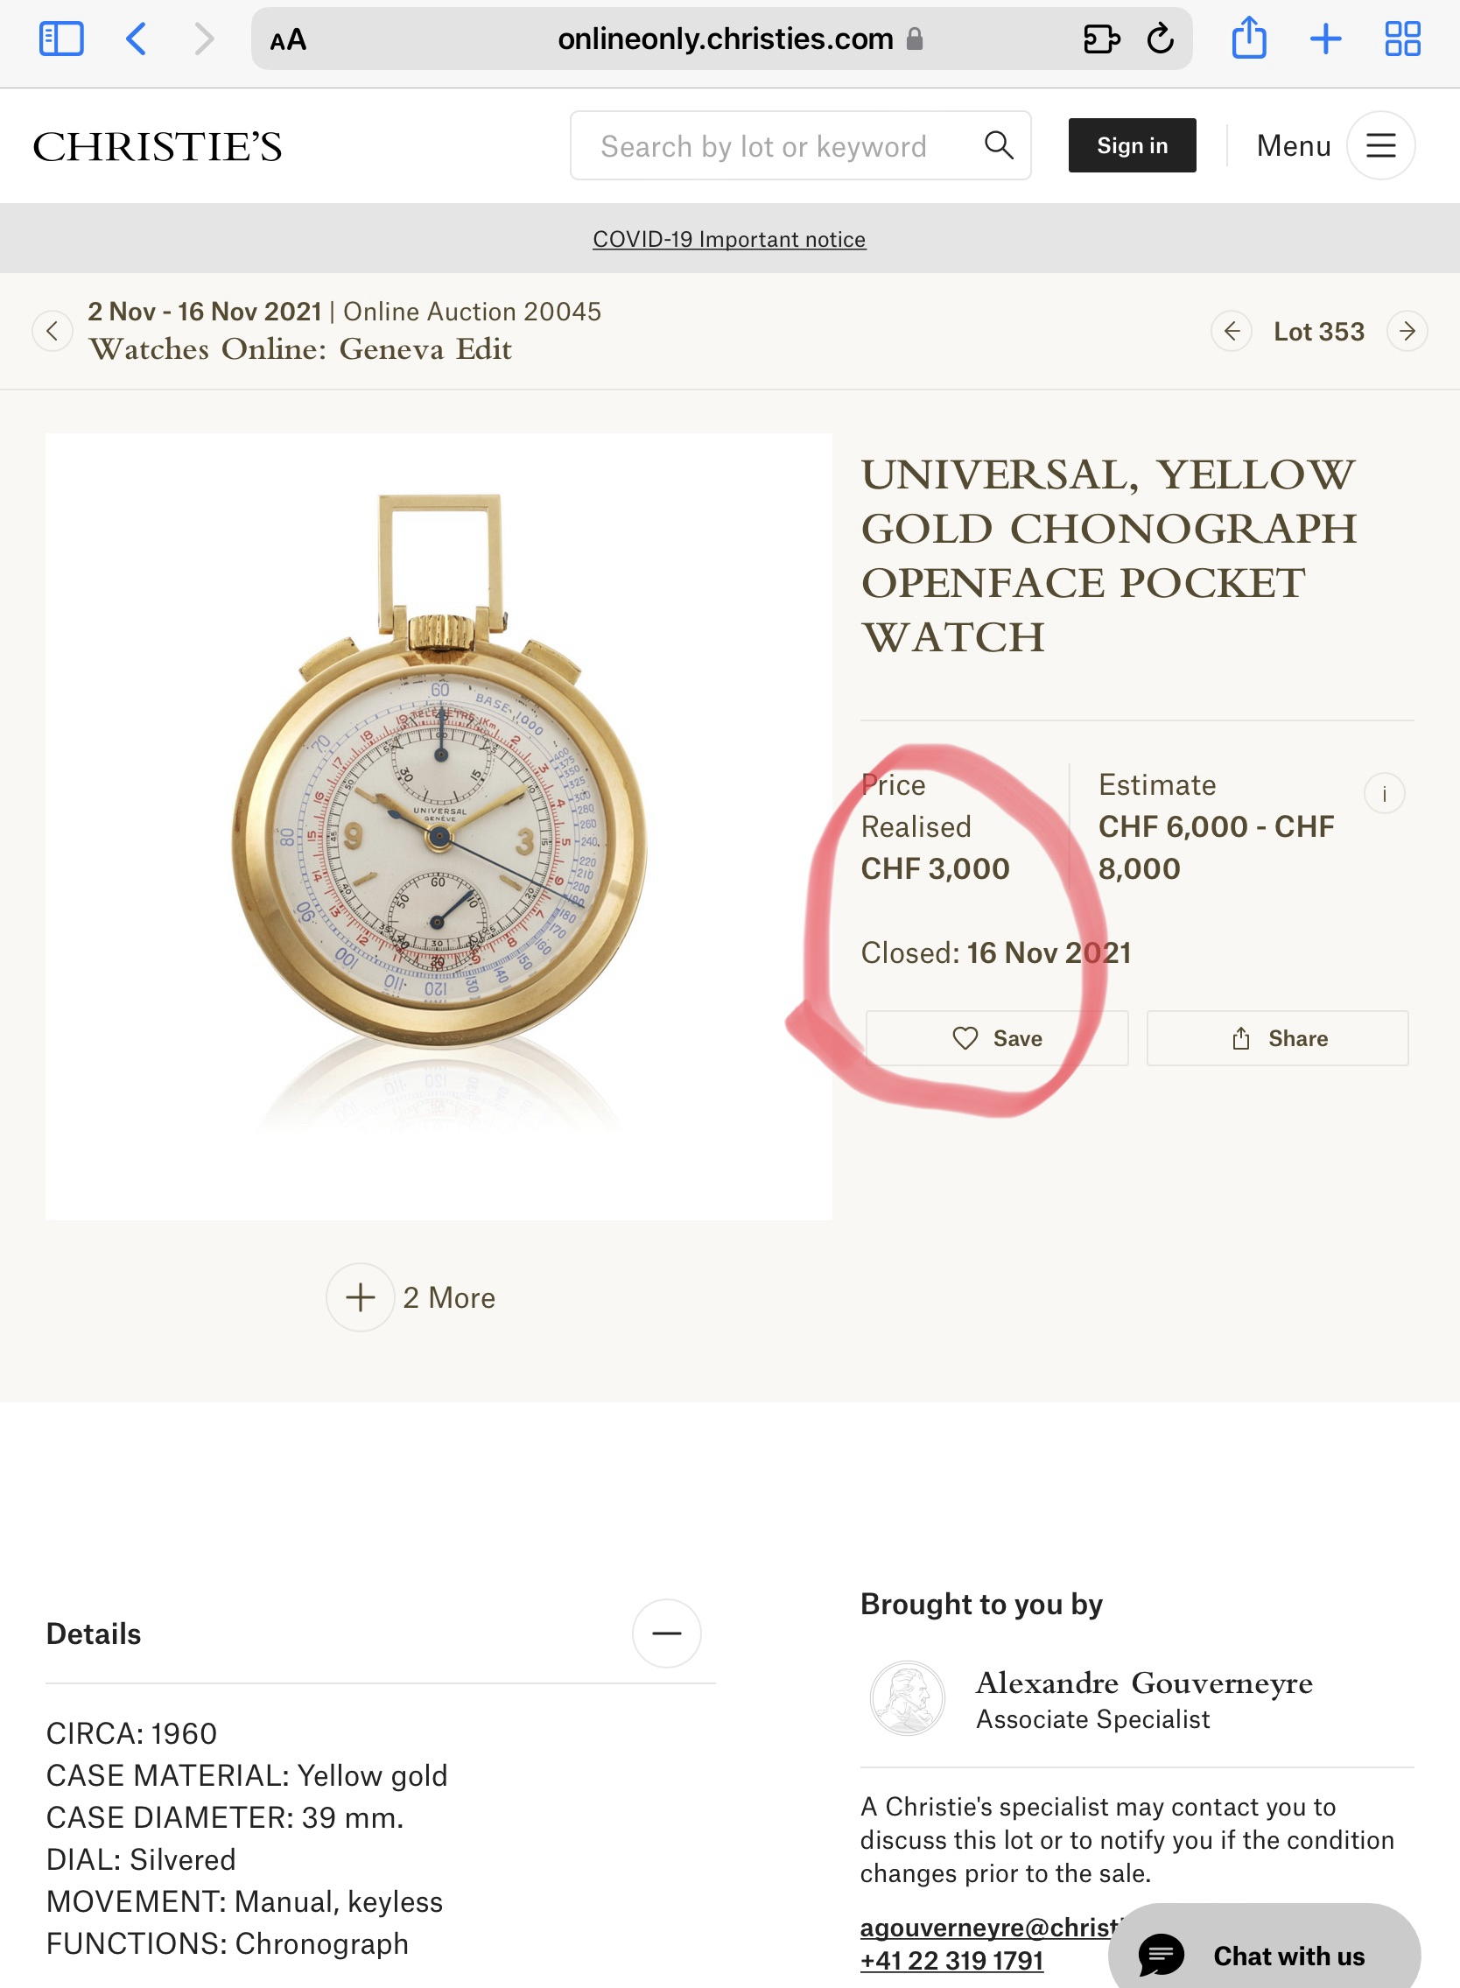The image size is (1460, 1988).
Task: Go to the next lot arrow
Action: tap(1407, 331)
